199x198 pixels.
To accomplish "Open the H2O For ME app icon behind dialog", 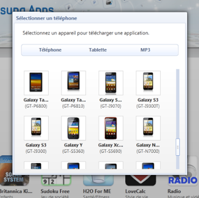I will click(x=98, y=180).
